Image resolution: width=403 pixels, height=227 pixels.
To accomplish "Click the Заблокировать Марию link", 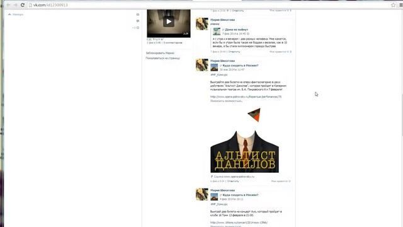I will click(x=160, y=53).
